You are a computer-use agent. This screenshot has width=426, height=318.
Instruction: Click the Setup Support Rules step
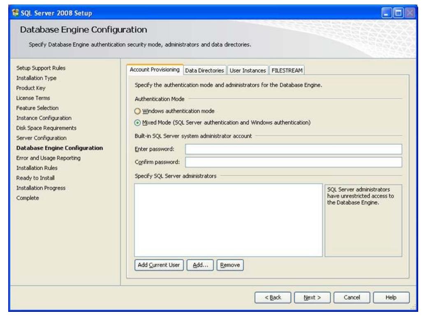point(41,68)
